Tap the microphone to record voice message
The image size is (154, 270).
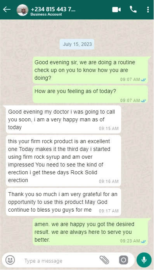(144, 260)
